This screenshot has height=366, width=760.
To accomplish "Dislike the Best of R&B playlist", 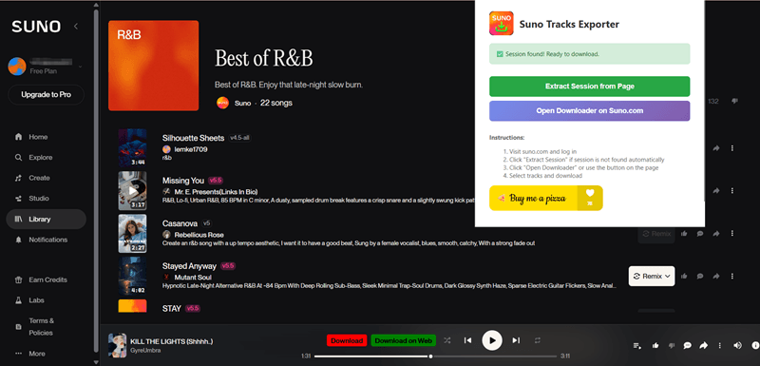I will pos(734,101).
